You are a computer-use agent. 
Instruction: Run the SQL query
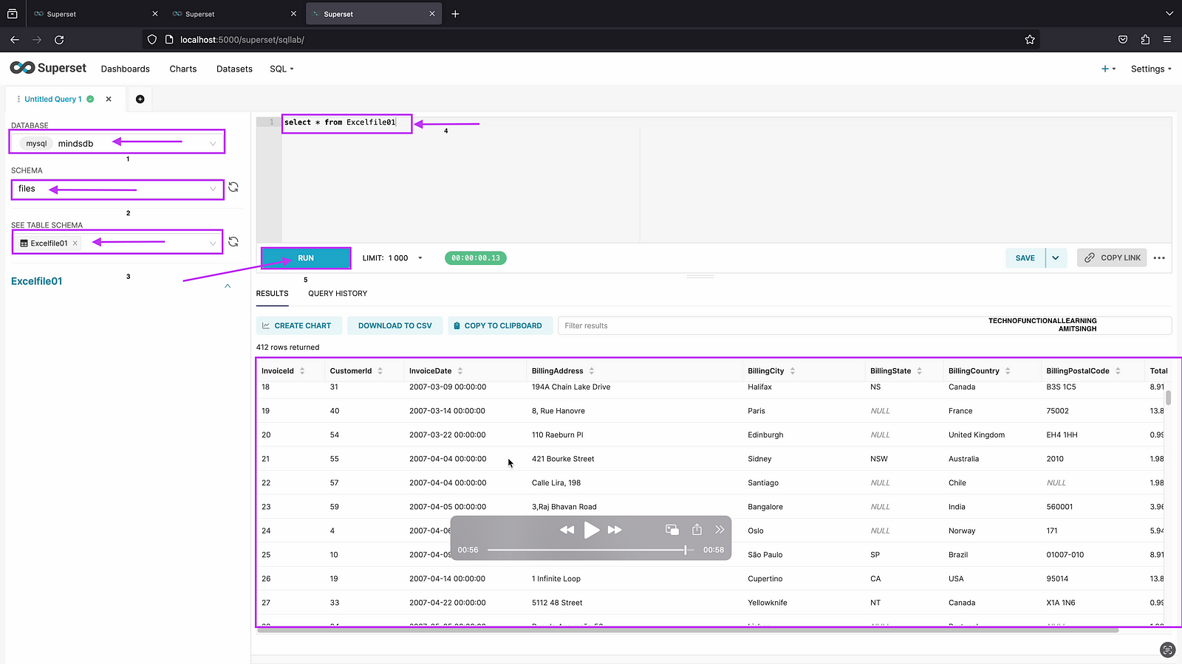click(x=306, y=258)
